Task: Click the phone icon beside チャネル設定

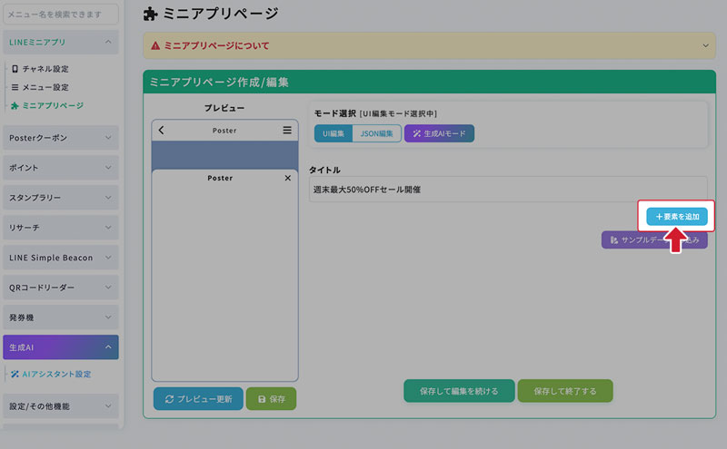Action: point(15,69)
